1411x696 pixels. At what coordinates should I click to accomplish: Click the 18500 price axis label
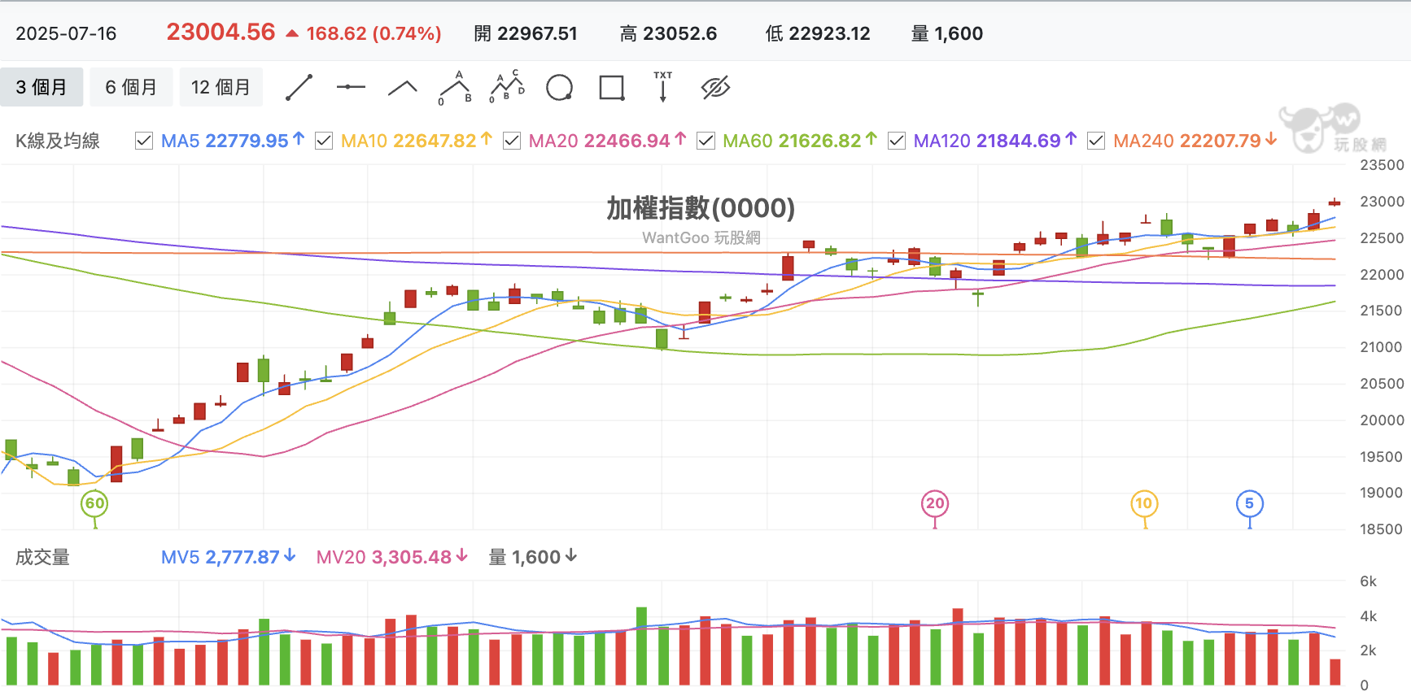[x=1382, y=529]
